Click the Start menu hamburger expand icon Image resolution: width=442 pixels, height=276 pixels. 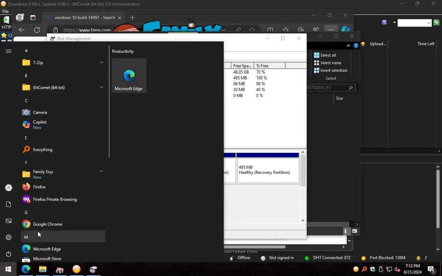tap(9, 51)
